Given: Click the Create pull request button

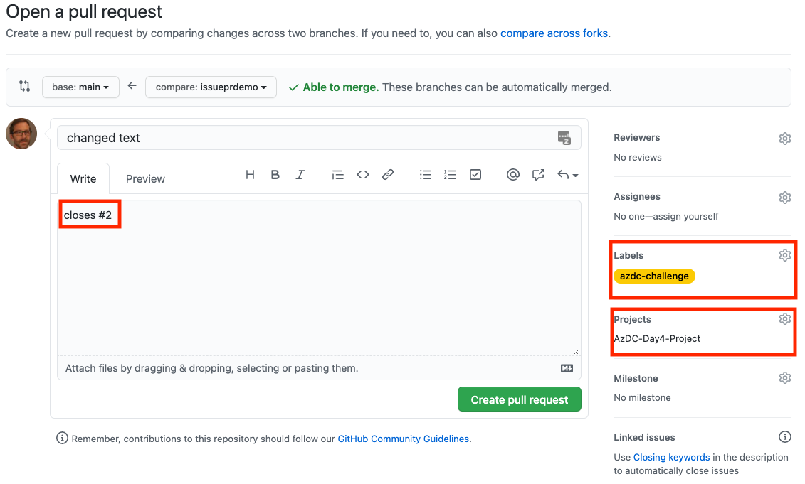Looking at the screenshot, I should [519, 399].
